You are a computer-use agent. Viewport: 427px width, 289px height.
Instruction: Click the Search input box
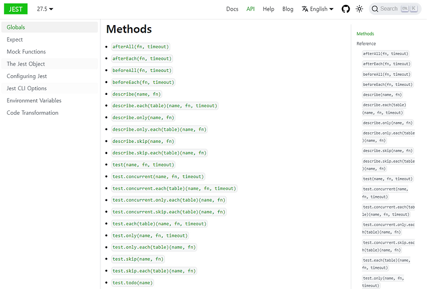[395, 9]
